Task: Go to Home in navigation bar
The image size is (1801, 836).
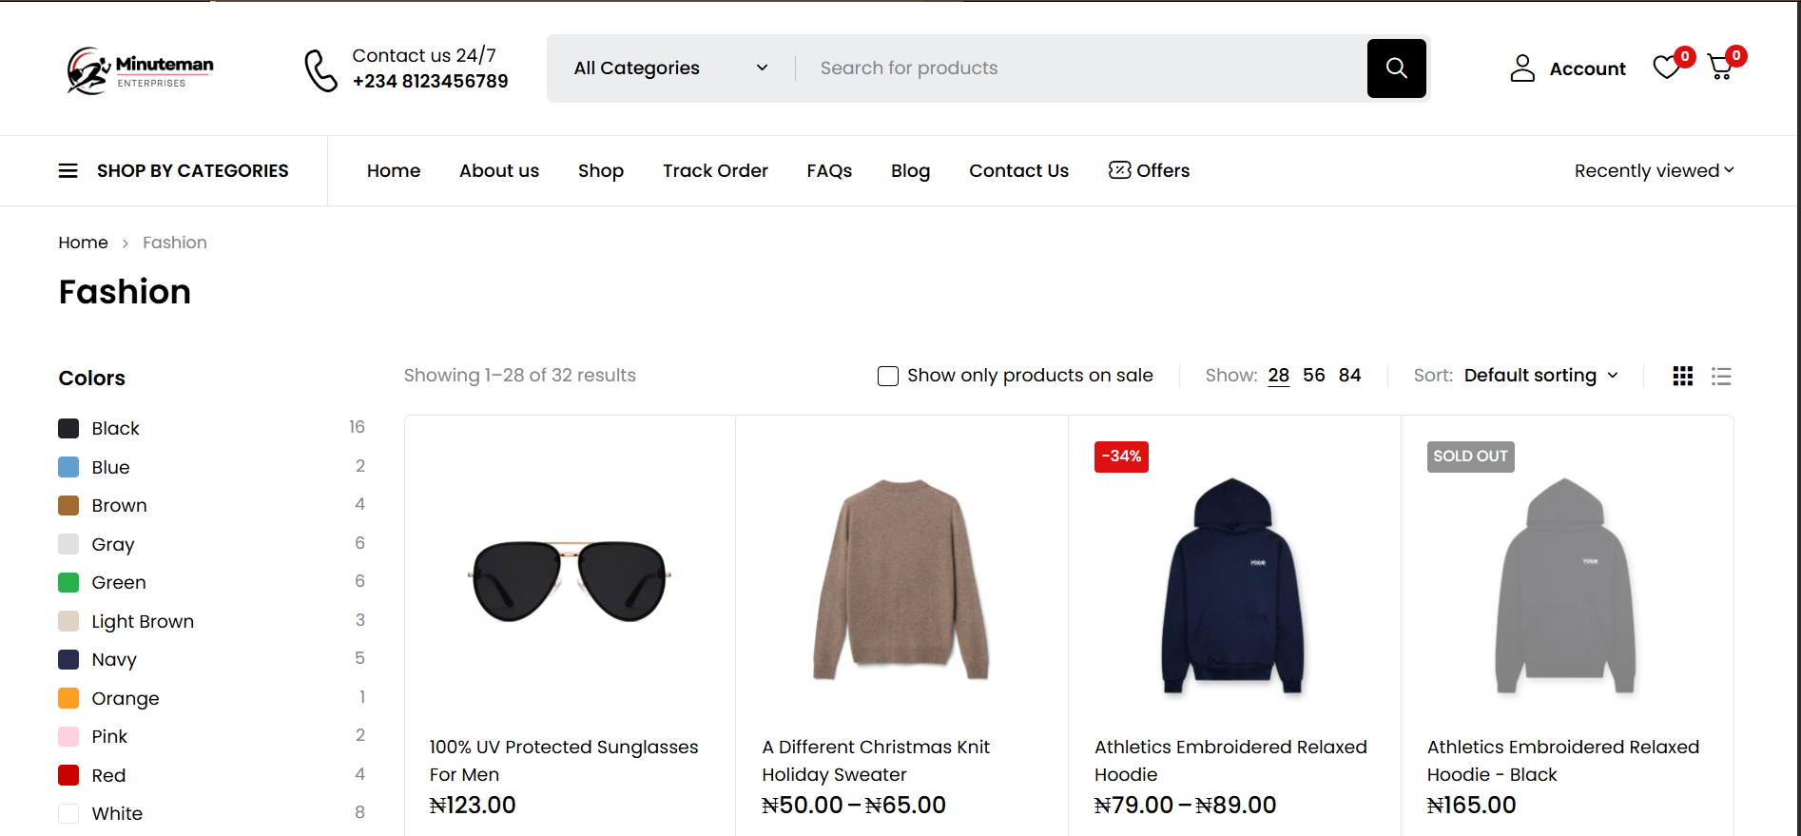Action: [394, 171]
